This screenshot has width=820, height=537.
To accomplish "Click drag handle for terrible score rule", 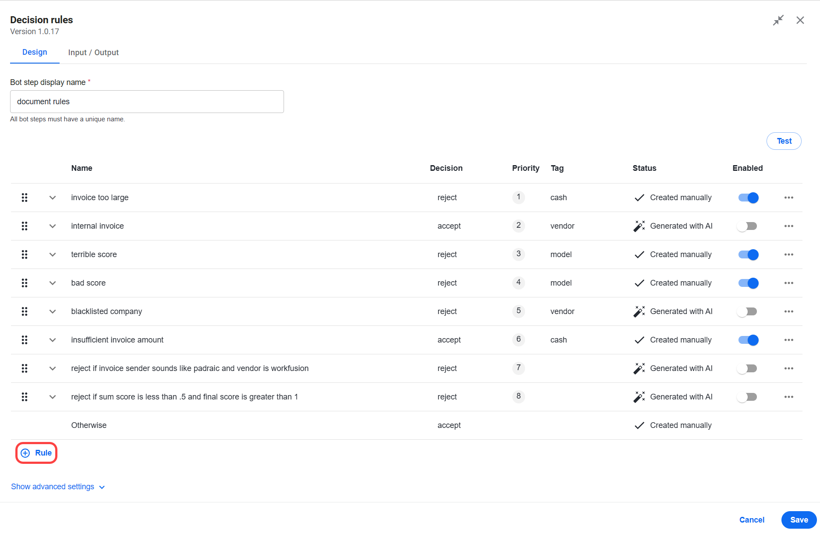I will [25, 254].
